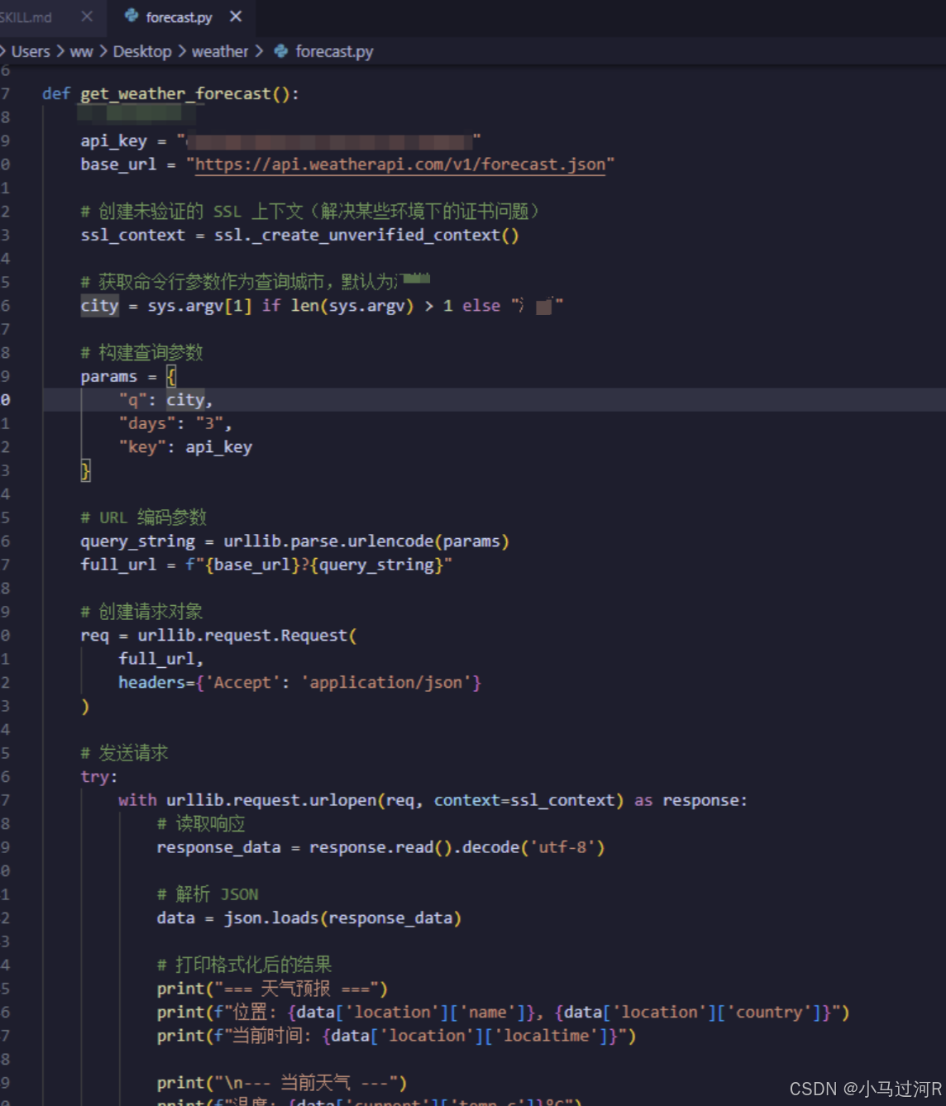Click the opening brace after params =
Viewport: 946px width, 1106px height.
171,377
